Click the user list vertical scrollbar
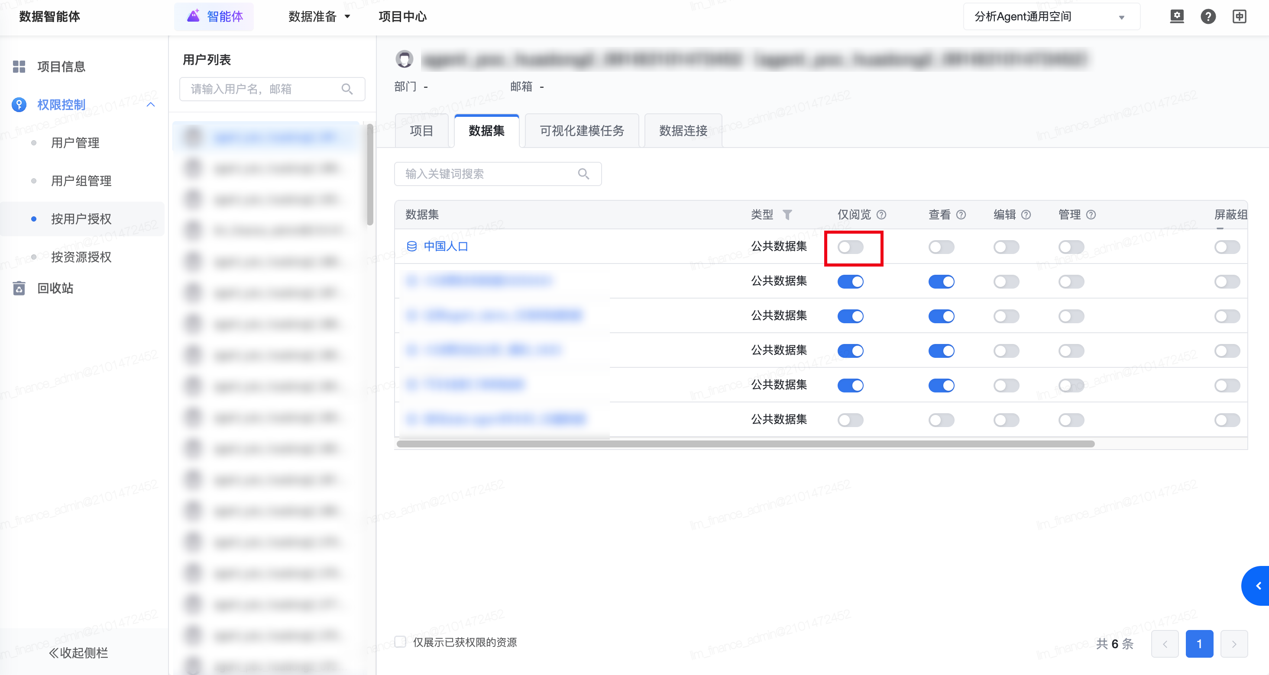The width and height of the screenshot is (1269, 675). click(x=370, y=175)
